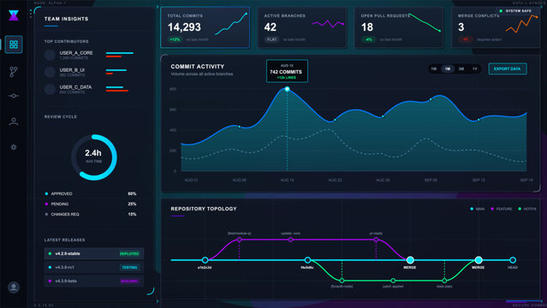Select the second MERGE node near HEAD

(479, 260)
